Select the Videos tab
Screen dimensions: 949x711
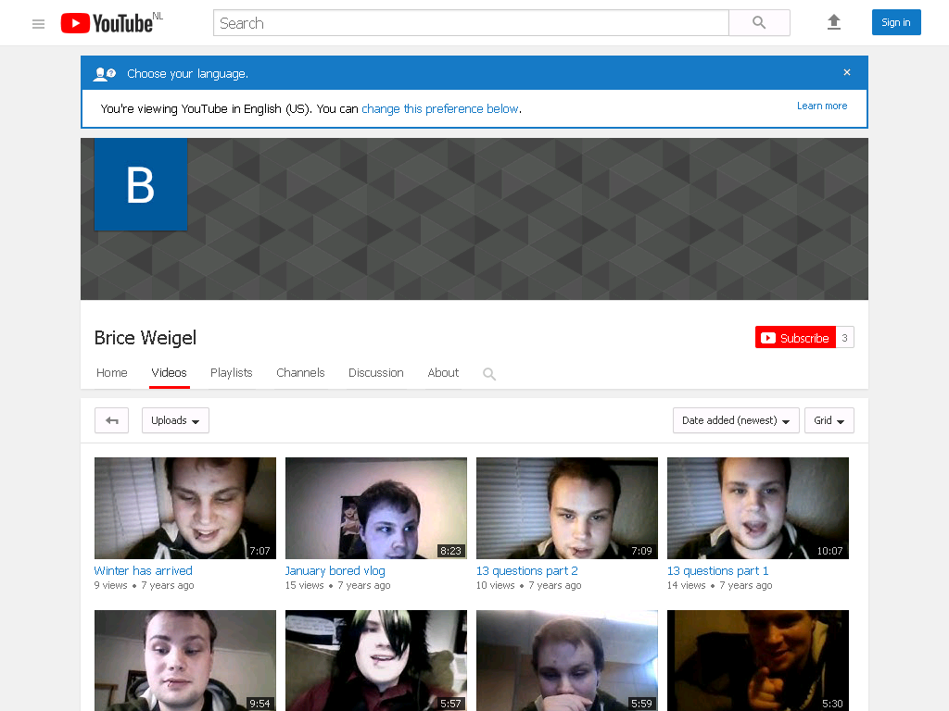click(169, 372)
